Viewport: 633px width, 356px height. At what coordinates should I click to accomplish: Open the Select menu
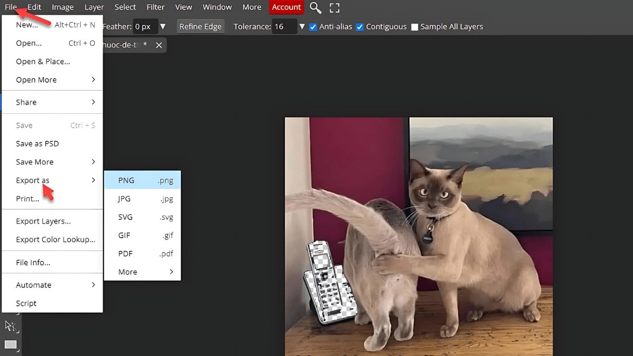click(x=125, y=7)
